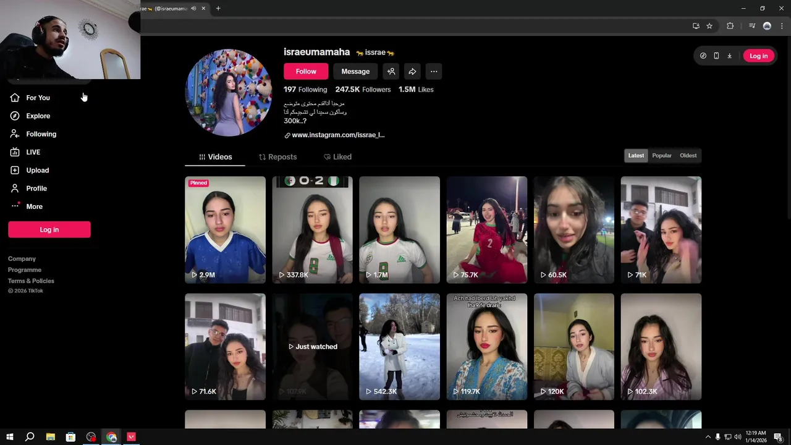Click the top-right Log in button

(x=758, y=56)
